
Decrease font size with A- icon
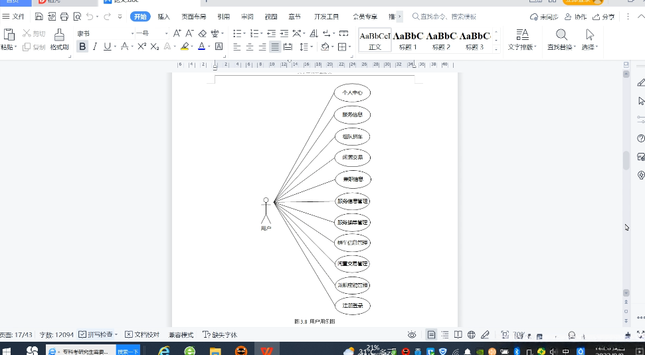[189, 33]
